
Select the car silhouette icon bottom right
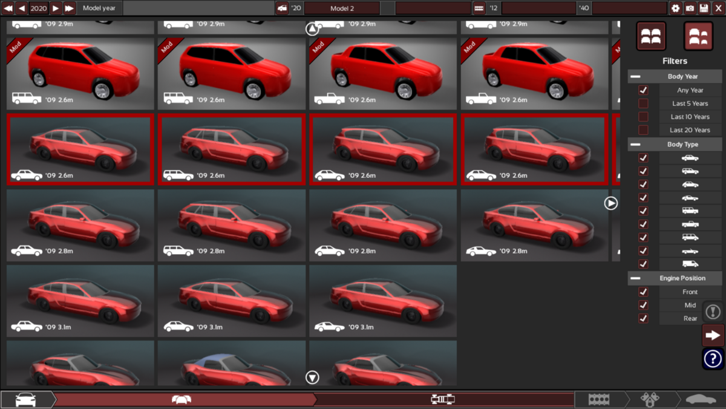[701, 399]
